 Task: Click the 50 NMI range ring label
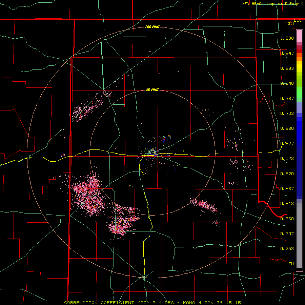tap(152, 90)
